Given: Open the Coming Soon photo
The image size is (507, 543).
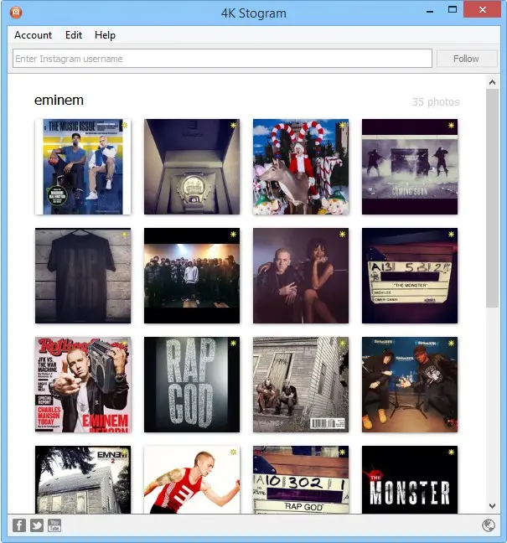Looking at the screenshot, I should (410, 167).
